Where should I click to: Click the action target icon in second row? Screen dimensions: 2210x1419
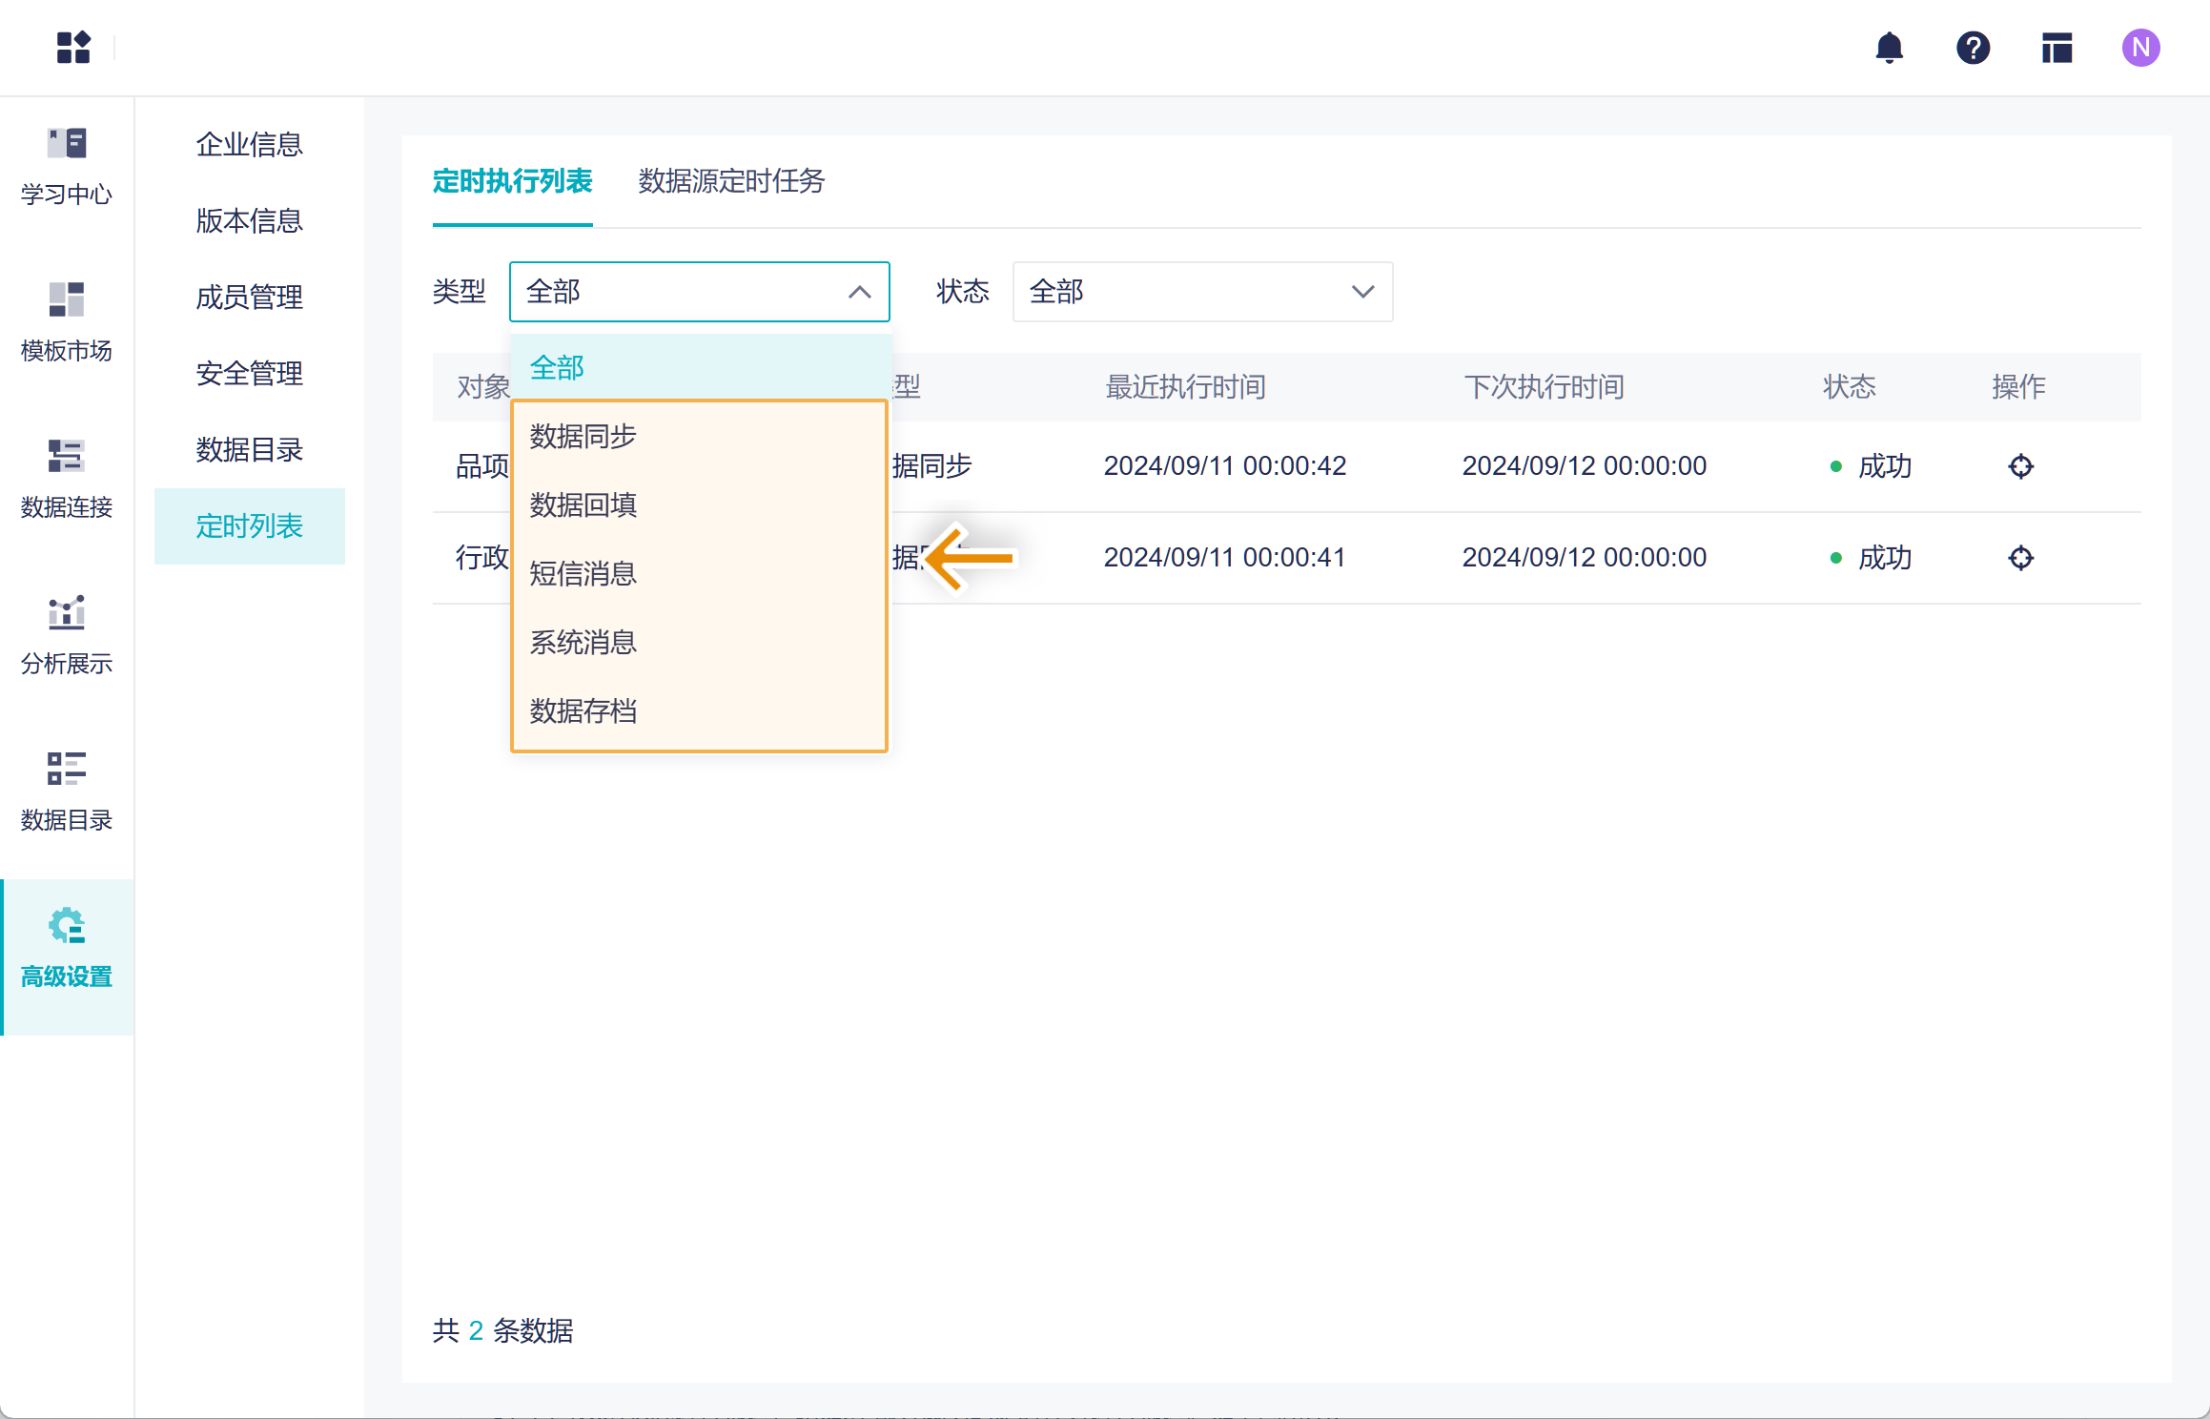[2020, 558]
